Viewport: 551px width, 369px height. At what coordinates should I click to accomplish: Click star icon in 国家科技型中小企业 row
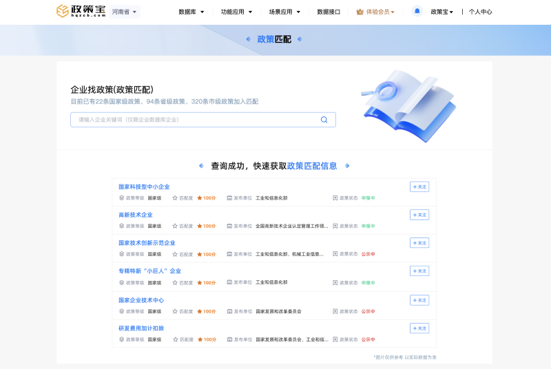[x=175, y=198]
